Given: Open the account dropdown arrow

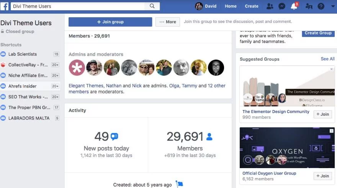Looking at the screenshot, I should (x=333, y=6).
